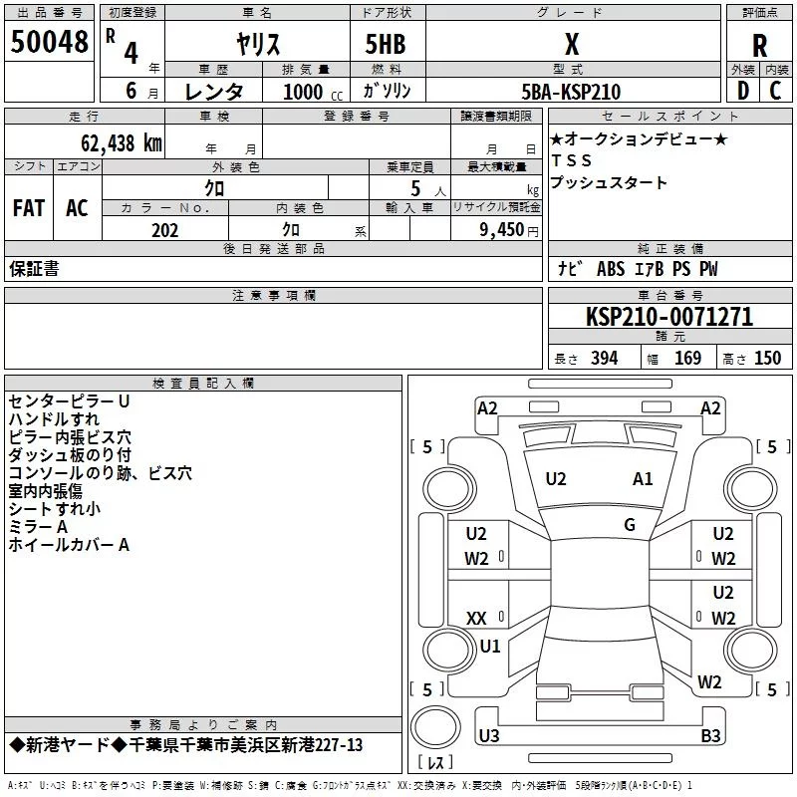Click the color number 202

pyautogui.click(x=165, y=230)
